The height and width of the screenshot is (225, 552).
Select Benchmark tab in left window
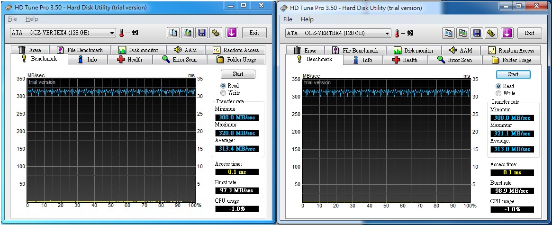(x=39, y=59)
